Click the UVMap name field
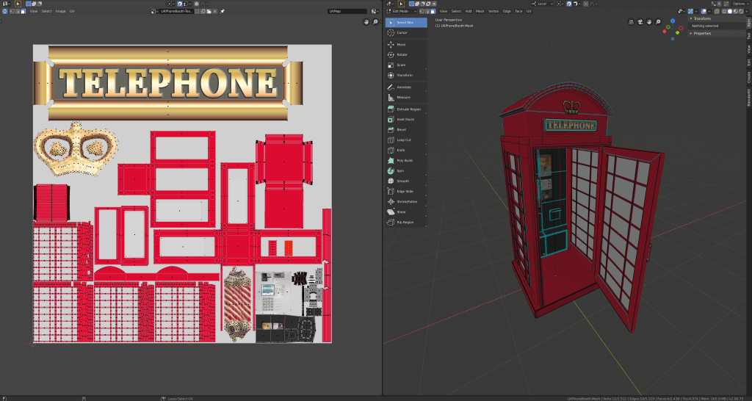Image resolution: width=752 pixels, height=401 pixels. [347, 12]
